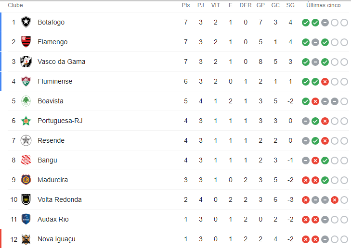Click the Últimas cinco column header
Viewport: 351px width, 248px height.
[x=323, y=5]
